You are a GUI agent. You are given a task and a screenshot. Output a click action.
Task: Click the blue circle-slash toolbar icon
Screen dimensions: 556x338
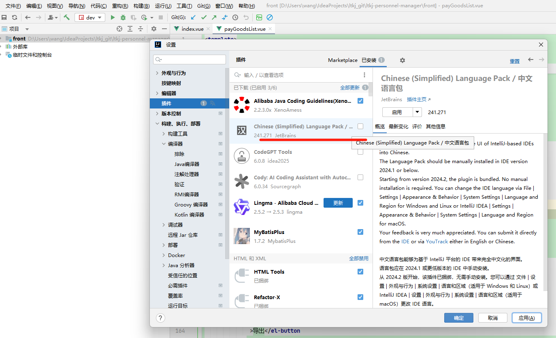coord(270,17)
